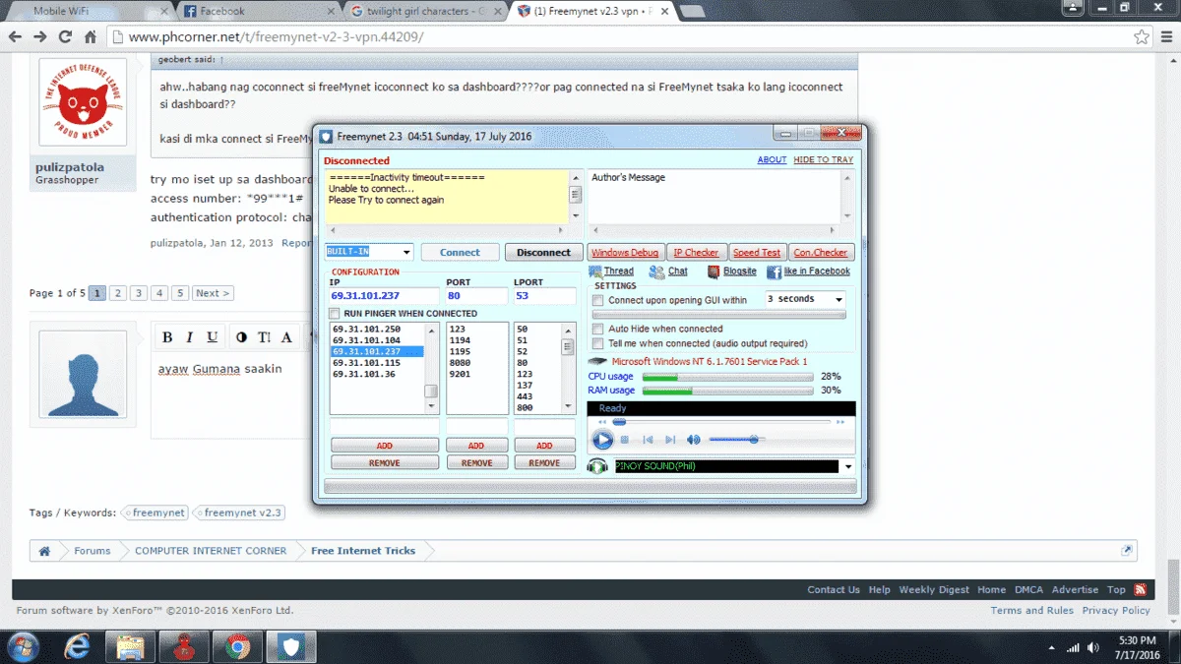Click REMOVE under the LPORT list
This screenshot has width=1181, height=664.
coord(544,462)
